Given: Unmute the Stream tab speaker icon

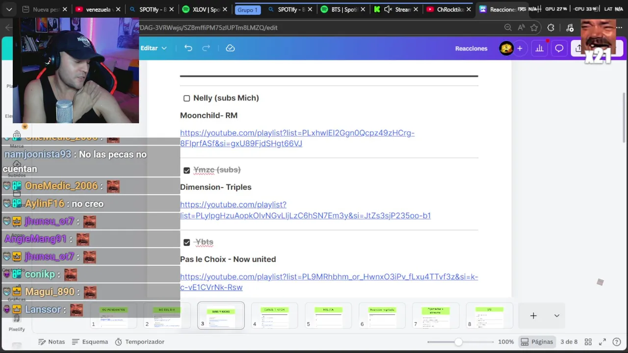Looking at the screenshot, I should coord(388,9).
